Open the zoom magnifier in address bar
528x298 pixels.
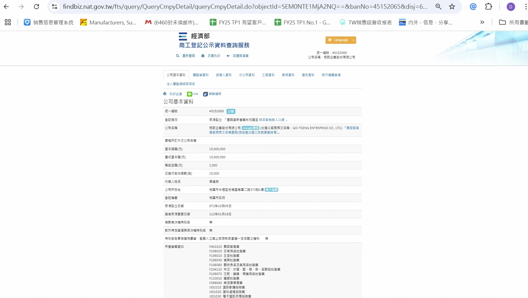[x=439, y=7]
